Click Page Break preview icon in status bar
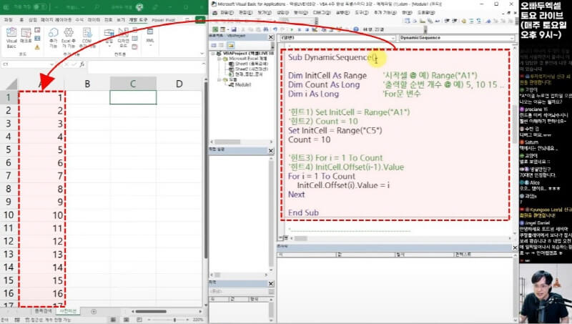572x324 pixels. click(x=139, y=320)
